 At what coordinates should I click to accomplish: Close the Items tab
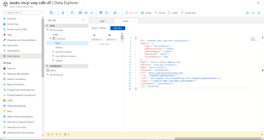tap(135, 21)
